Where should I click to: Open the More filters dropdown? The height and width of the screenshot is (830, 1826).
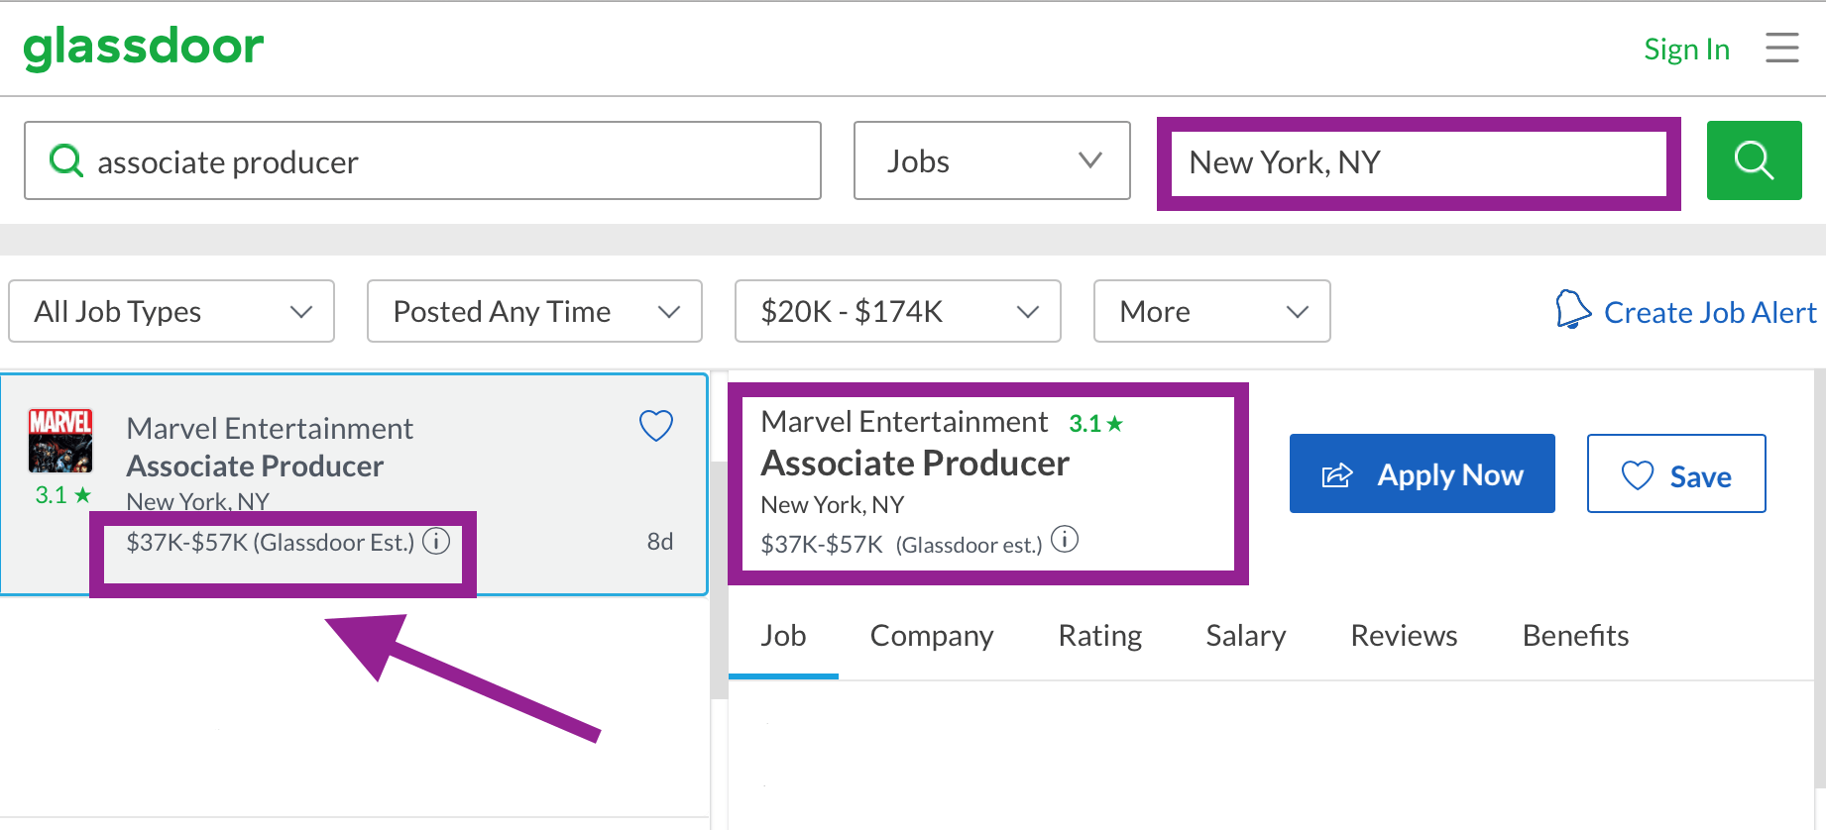[1211, 311]
